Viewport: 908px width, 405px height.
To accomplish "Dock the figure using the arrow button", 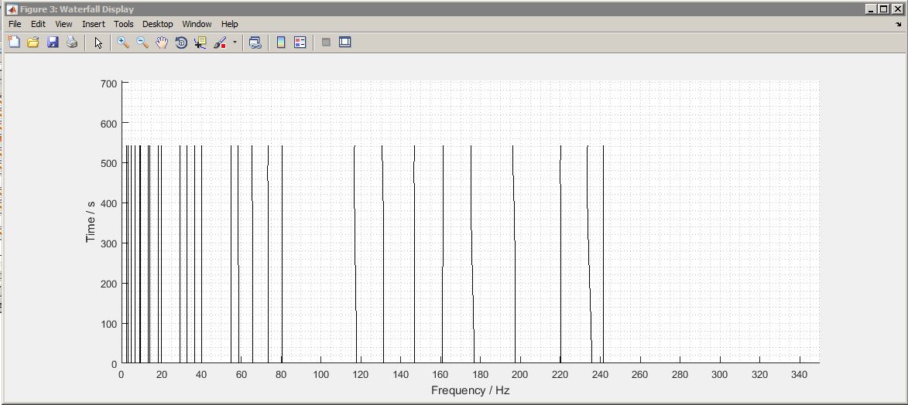I will point(898,24).
